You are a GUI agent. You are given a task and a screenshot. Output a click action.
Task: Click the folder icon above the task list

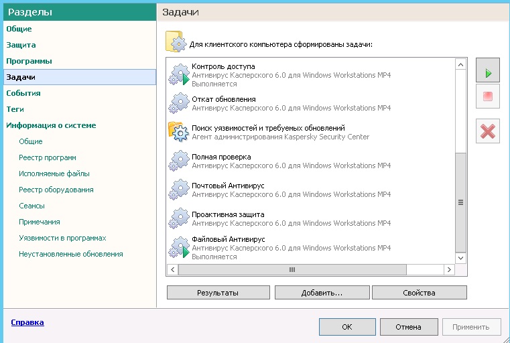[x=176, y=42]
